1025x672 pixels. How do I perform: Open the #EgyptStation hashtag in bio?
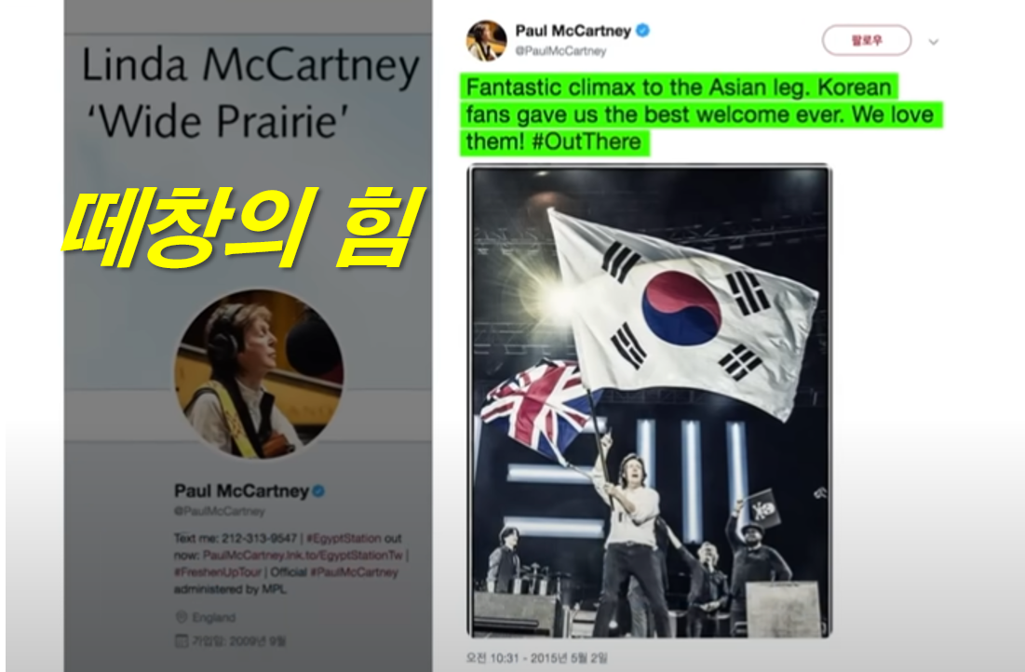[344, 538]
